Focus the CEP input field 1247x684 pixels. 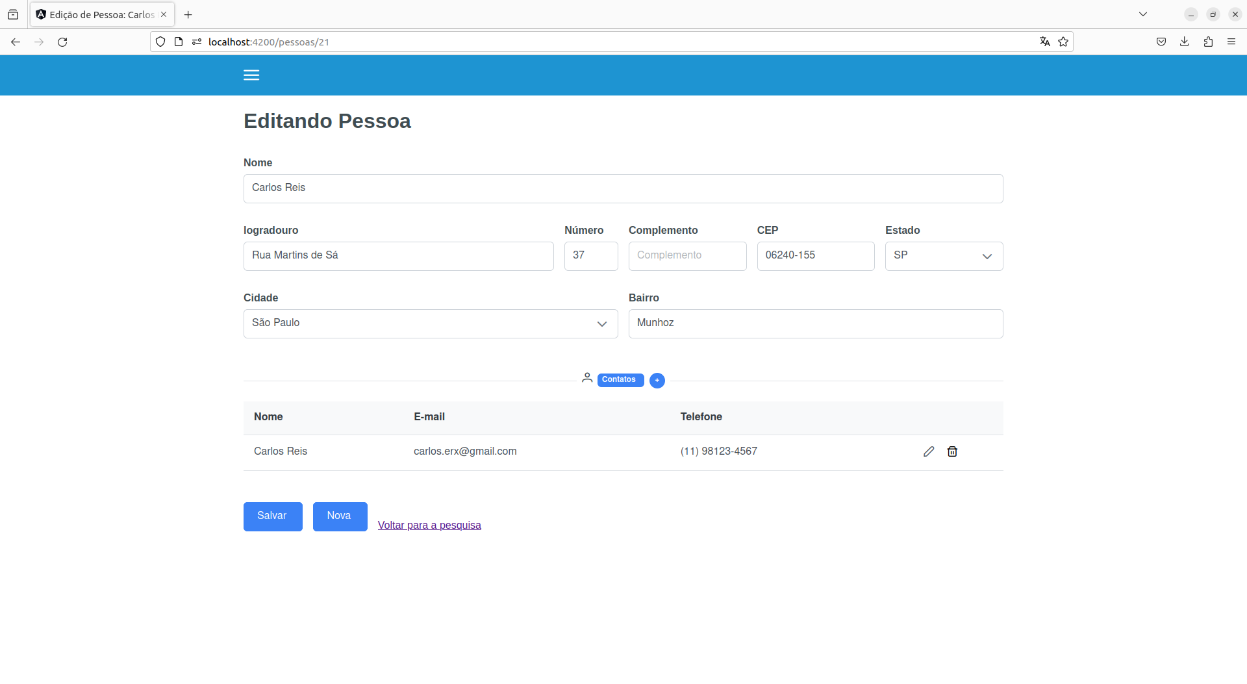click(x=816, y=256)
